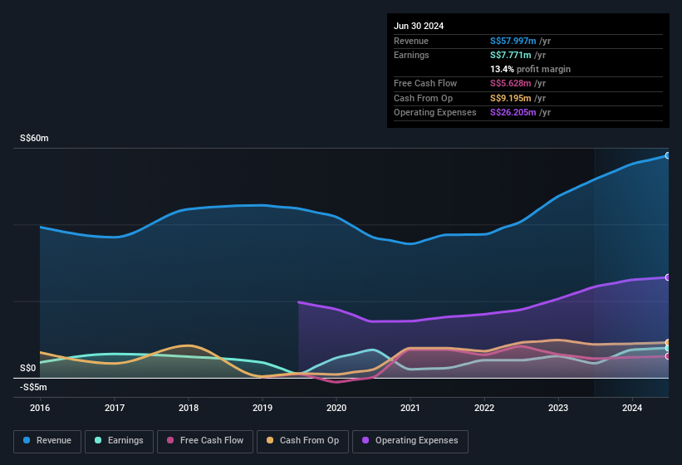Click the Earnings label in the tooltip
The height and width of the screenshot is (465, 682).
point(411,55)
